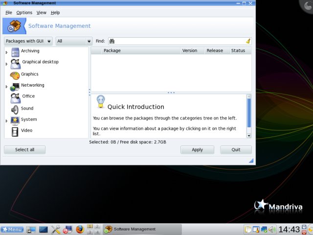Click the Quick Introduction scrollbar thumb

(x=249, y=113)
